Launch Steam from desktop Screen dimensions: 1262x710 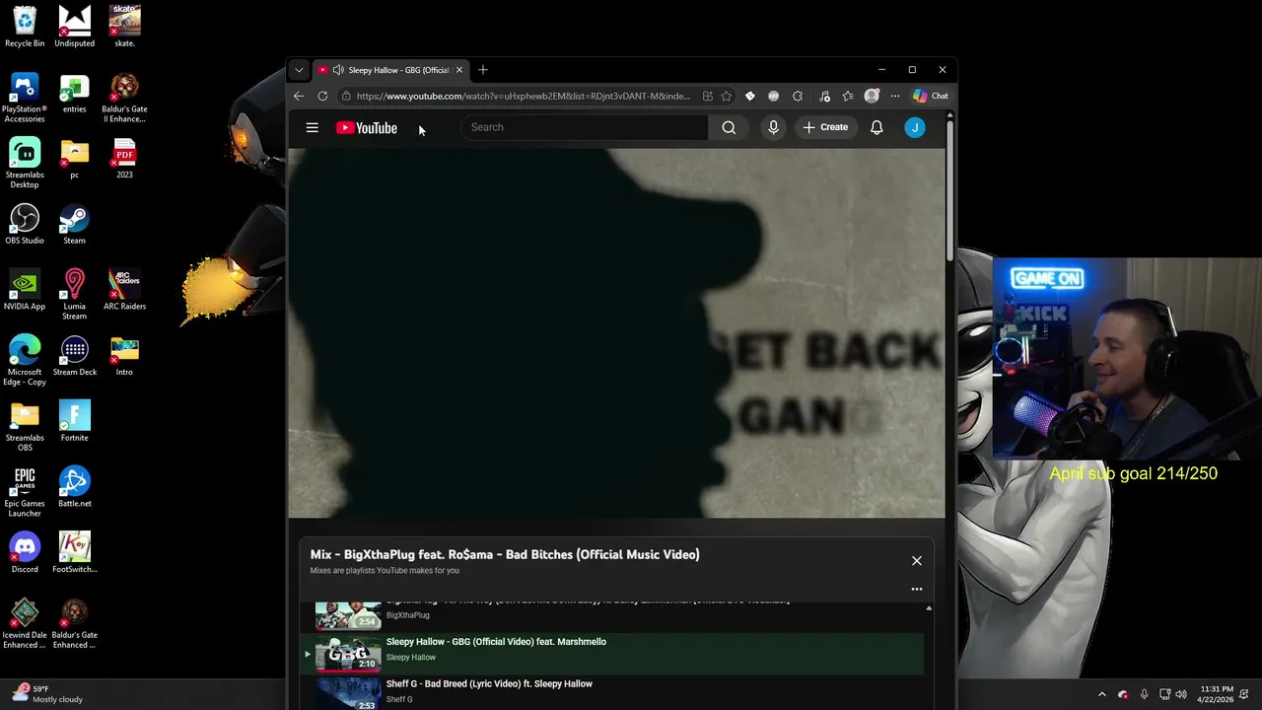point(74,225)
